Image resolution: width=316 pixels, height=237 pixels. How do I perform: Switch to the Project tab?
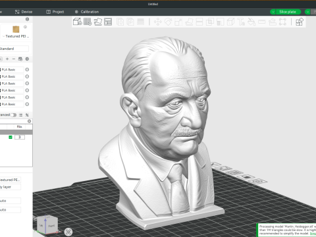pos(55,12)
